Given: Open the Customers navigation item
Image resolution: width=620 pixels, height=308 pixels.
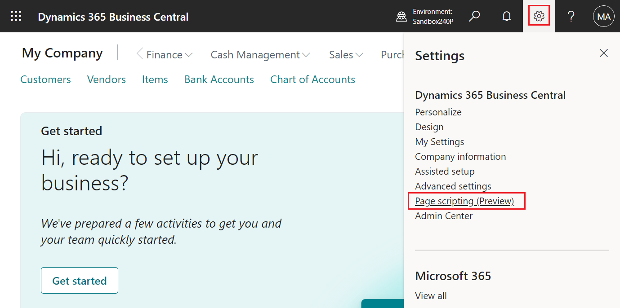Looking at the screenshot, I should pos(45,79).
